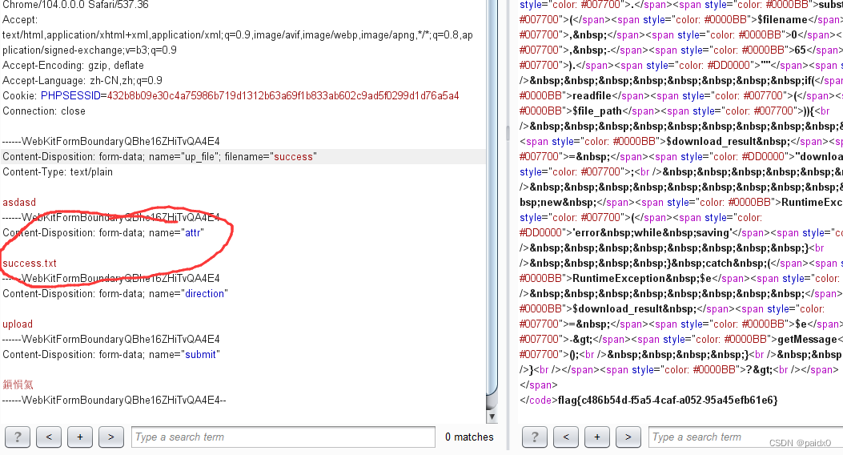843x455 pixels.
Task: Click the value "upload"
Action: 18,324
